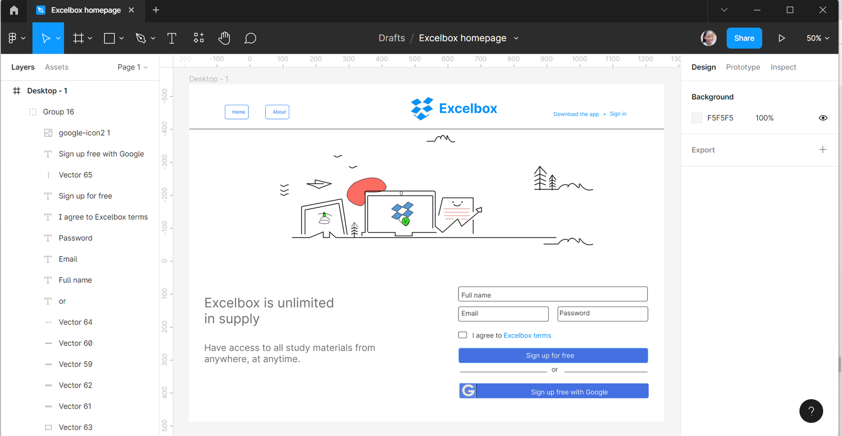Select the Full name layer
This screenshot has width=842, height=436.
click(80, 280)
